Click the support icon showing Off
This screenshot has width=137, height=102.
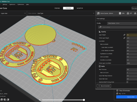click(x=128, y=13)
